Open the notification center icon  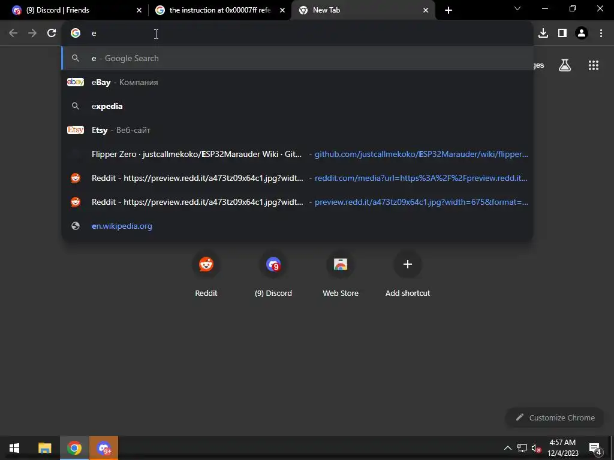coord(595,448)
